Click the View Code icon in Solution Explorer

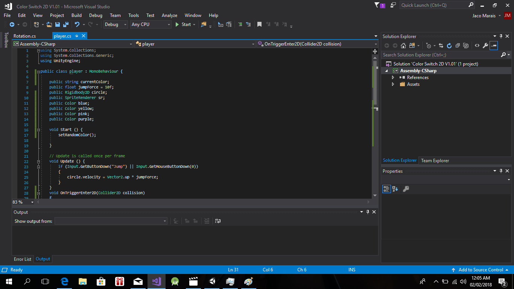[x=477, y=46]
